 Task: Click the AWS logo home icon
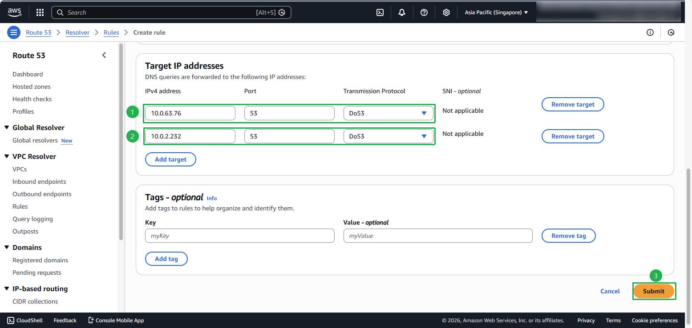(x=14, y=12)
